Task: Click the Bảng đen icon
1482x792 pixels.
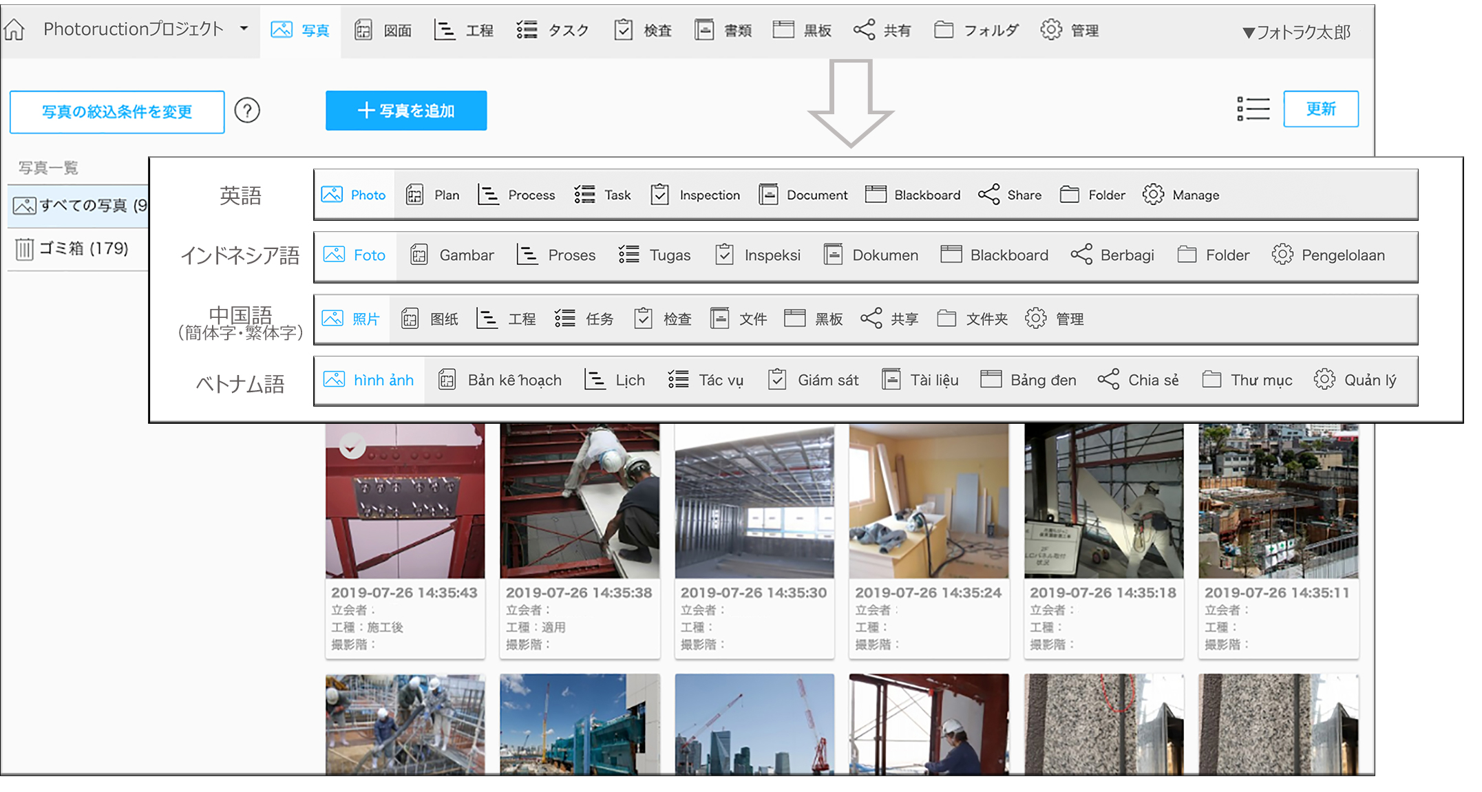Action: click(x=991, y=380)
